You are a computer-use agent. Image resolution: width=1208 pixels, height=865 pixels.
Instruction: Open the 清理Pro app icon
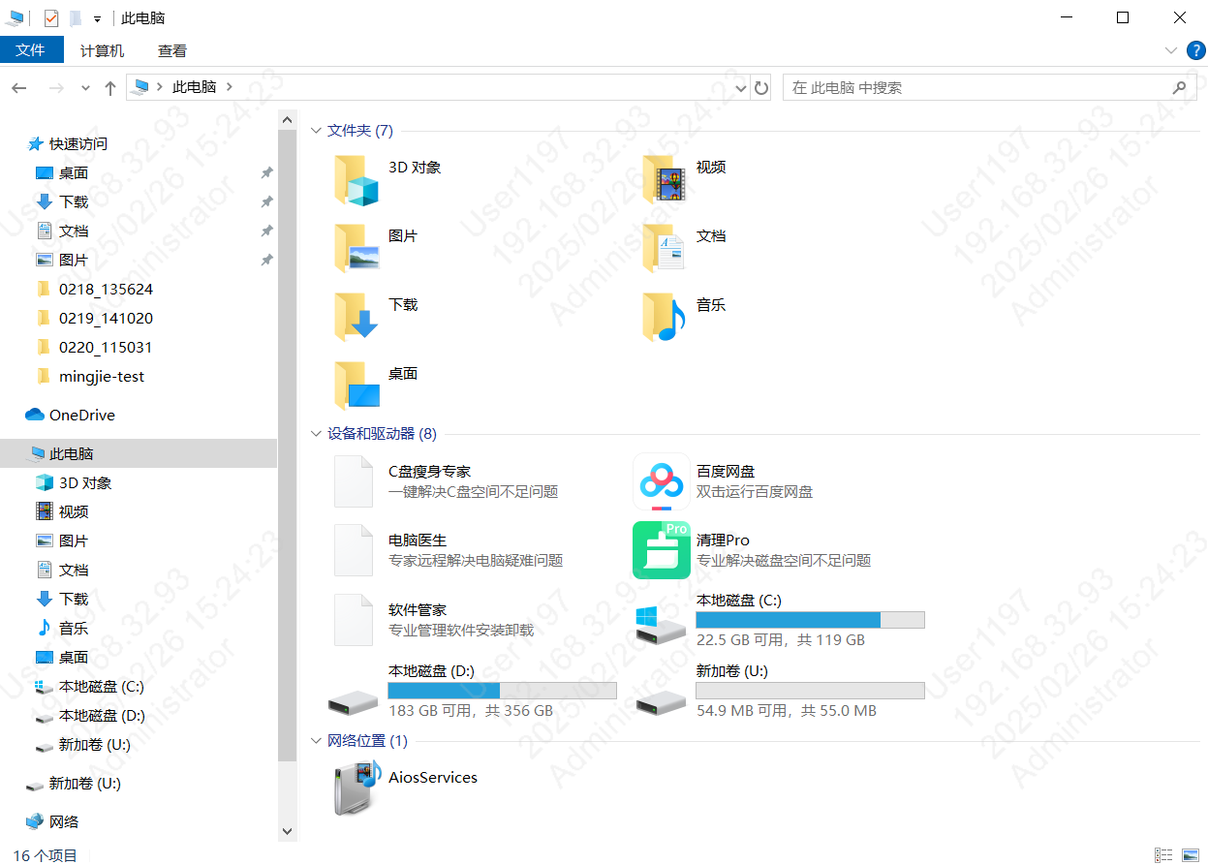(x=662, y=550)
